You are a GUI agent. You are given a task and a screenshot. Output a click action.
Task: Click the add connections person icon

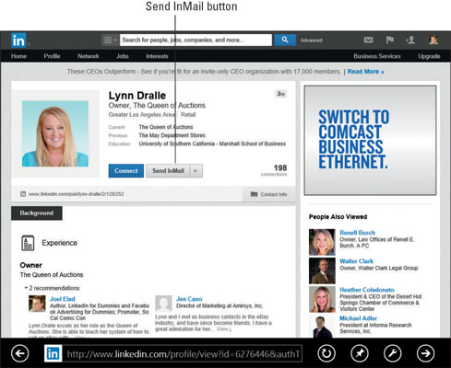[410, 40]
